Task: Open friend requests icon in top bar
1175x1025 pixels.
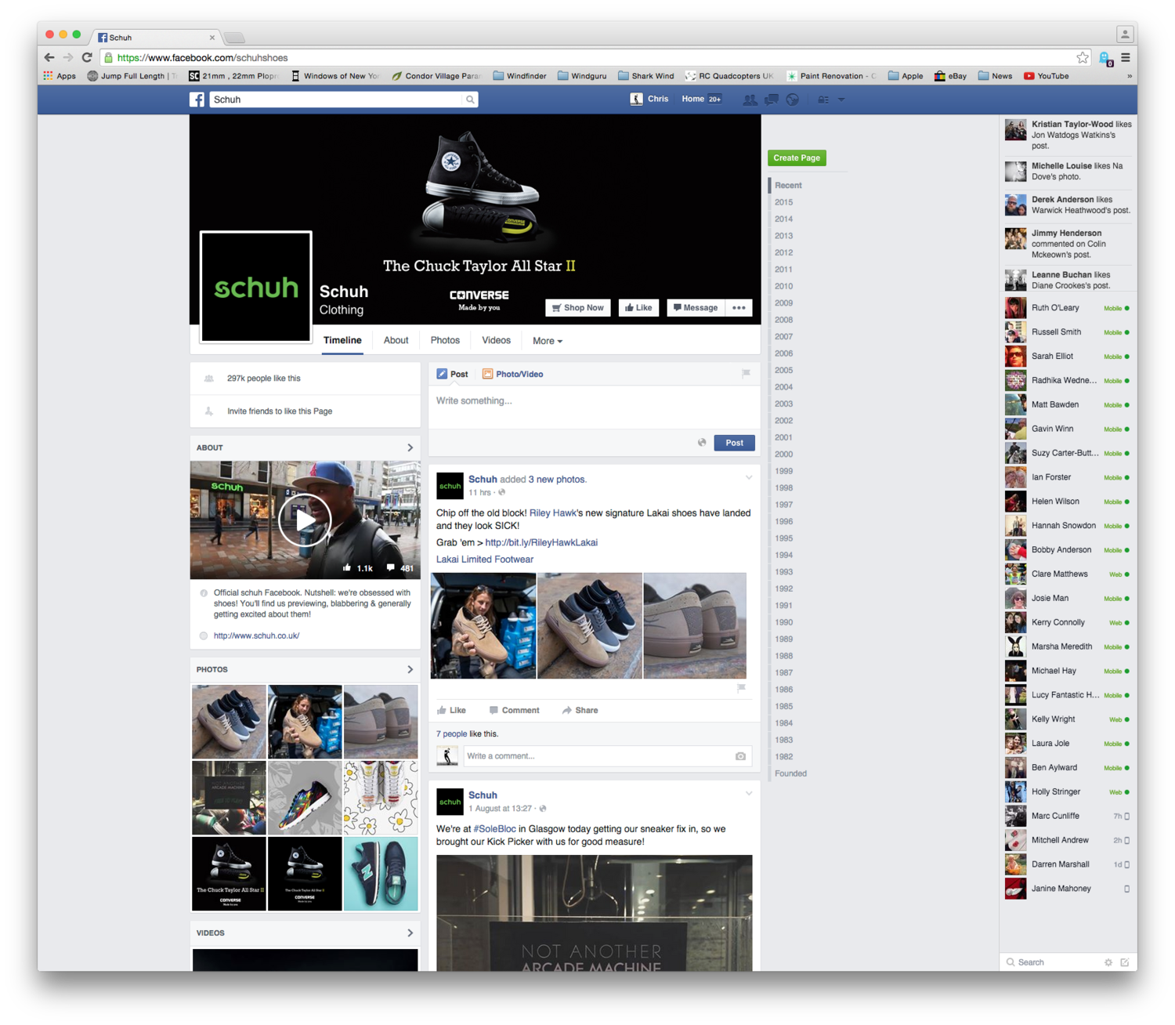Action: click(x=750, y=100)
